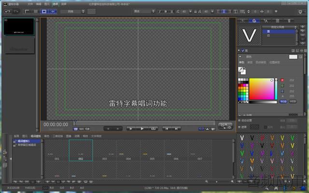The height and width of the screenshot is (193, 309).
Task: Open the second size dropdown arrow
Action: pos(212,12)
